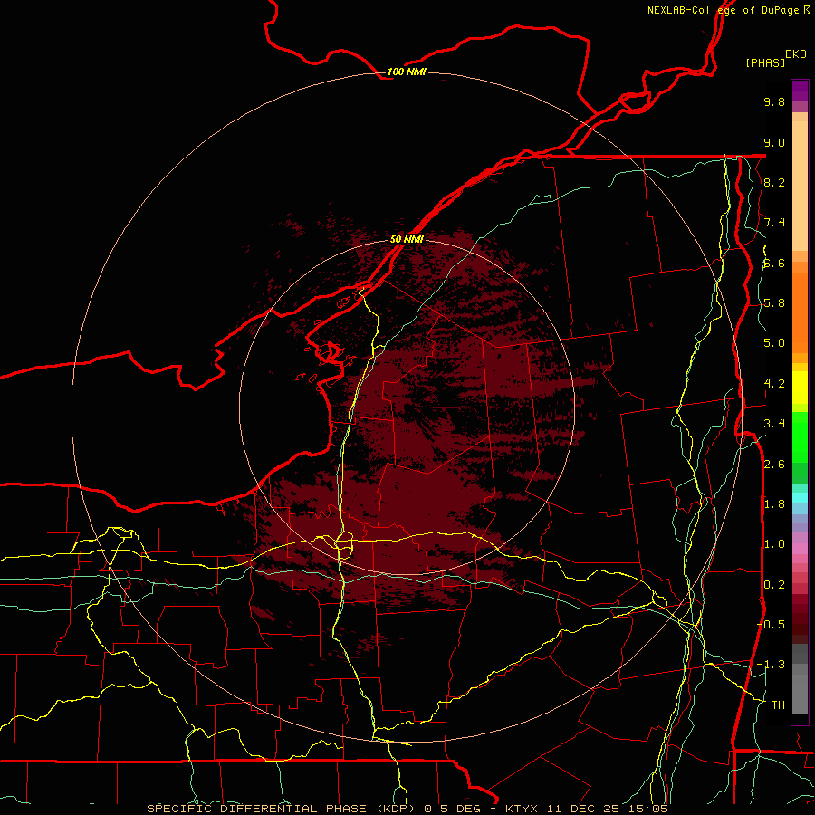Click the 6.6 value on the scale
815x815 pixels.
[x=774, y=263]
